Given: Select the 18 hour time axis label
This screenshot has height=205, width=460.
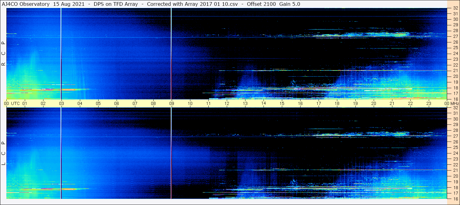Looking at the screenshot, I should tap(337, 103).
